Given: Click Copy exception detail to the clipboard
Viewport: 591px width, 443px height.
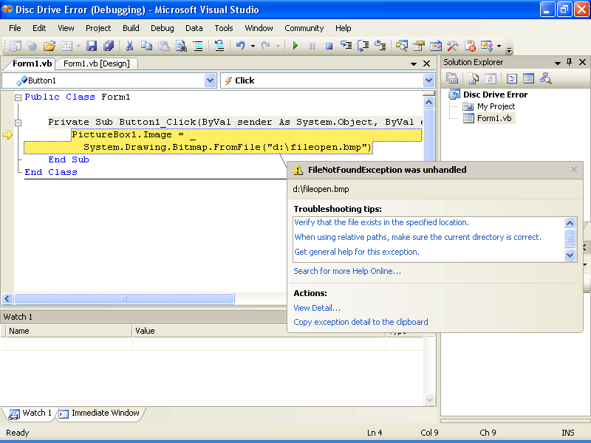Looking at the screenshot, I should point(361,322).
